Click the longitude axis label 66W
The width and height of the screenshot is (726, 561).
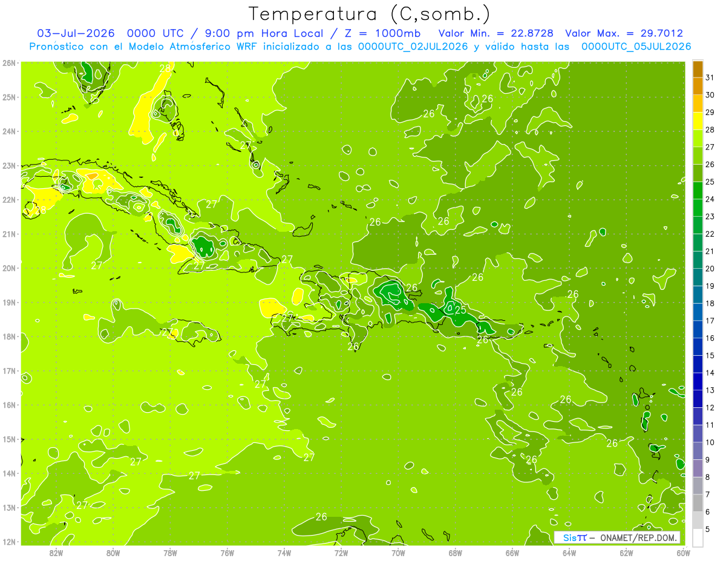pyautogui.click(x=512, y=553)
